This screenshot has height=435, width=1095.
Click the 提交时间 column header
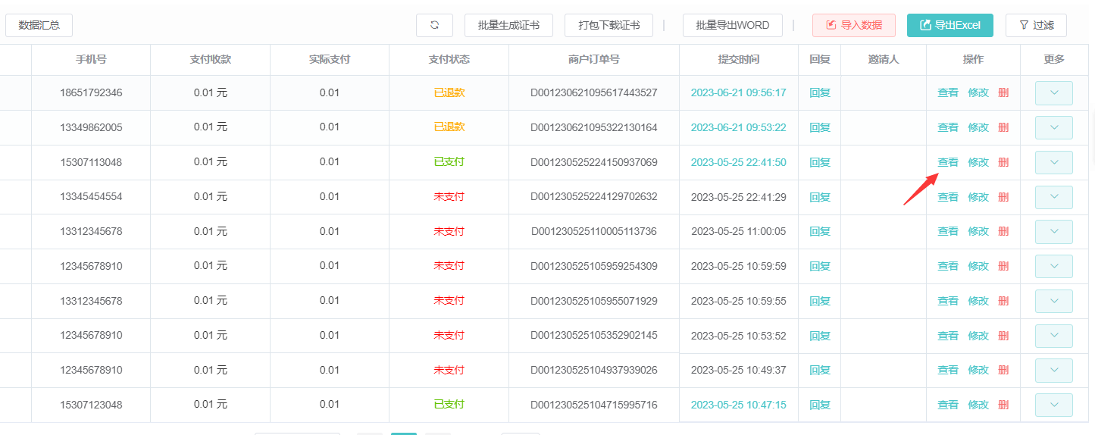(x=738, y=59)
